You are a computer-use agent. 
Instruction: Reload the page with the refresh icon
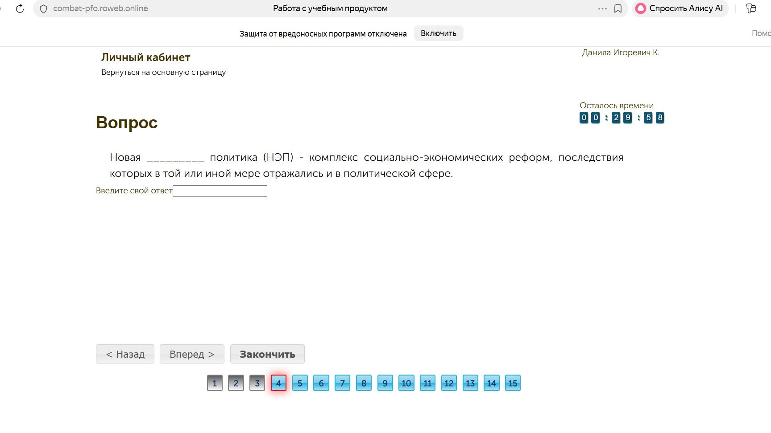20,8
